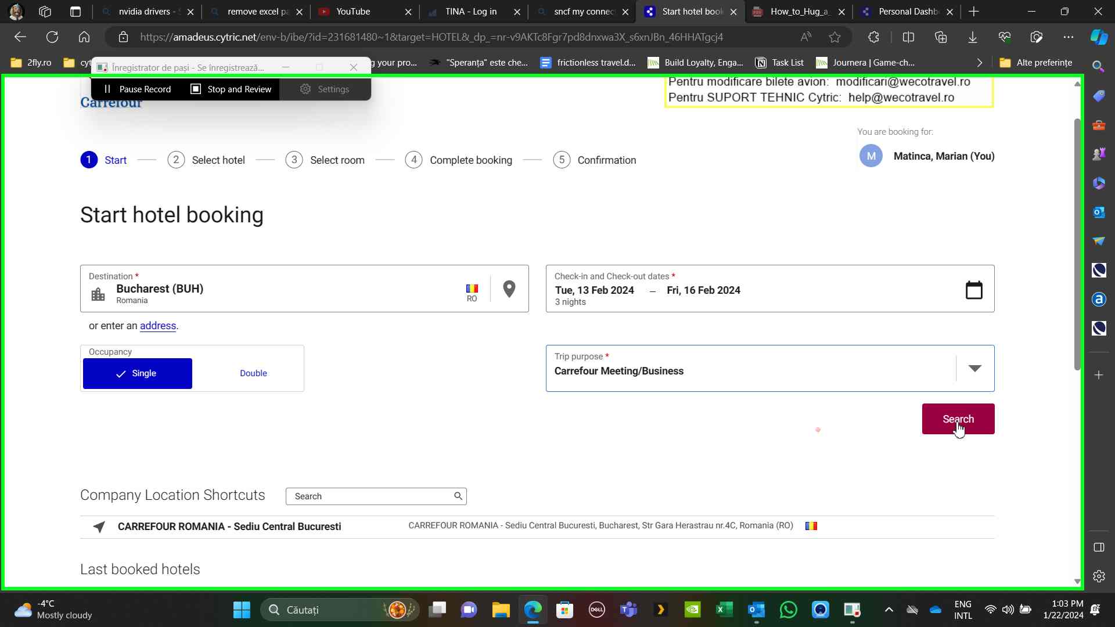Open WhatsApp from taskbar

[789, 610]
